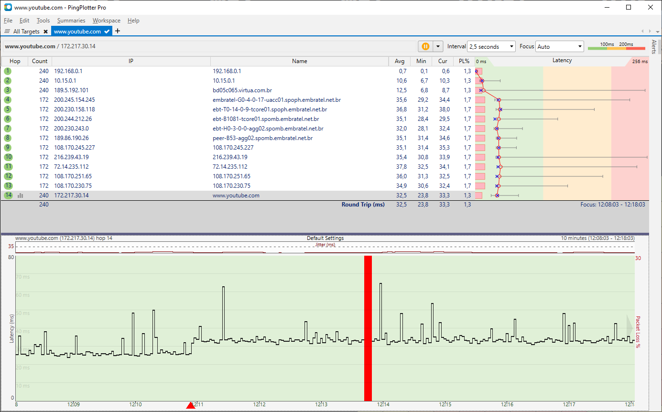The width and height of the screenshot is (662, 412).
Task: Open the Summaries menu
Action: pyautogui.click(x=71, y=21)
